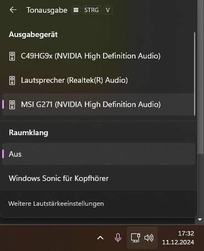Screen dimensions: 204x251
Task: Choose Lautsprecher (Realtek(R) Audio) as output
Action: pos(98,81)
